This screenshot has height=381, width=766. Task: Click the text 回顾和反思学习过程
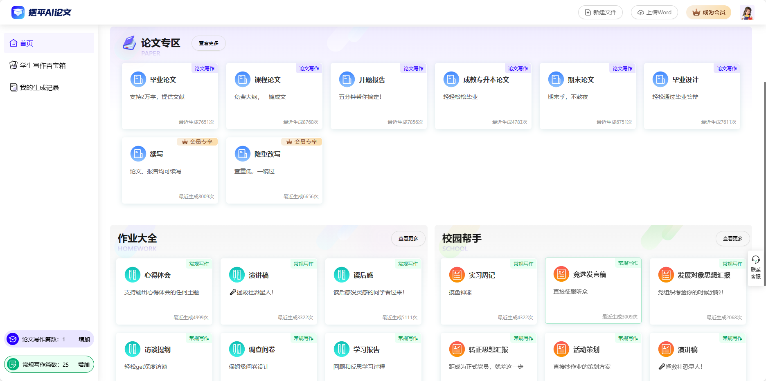click(x=359, y=367)
